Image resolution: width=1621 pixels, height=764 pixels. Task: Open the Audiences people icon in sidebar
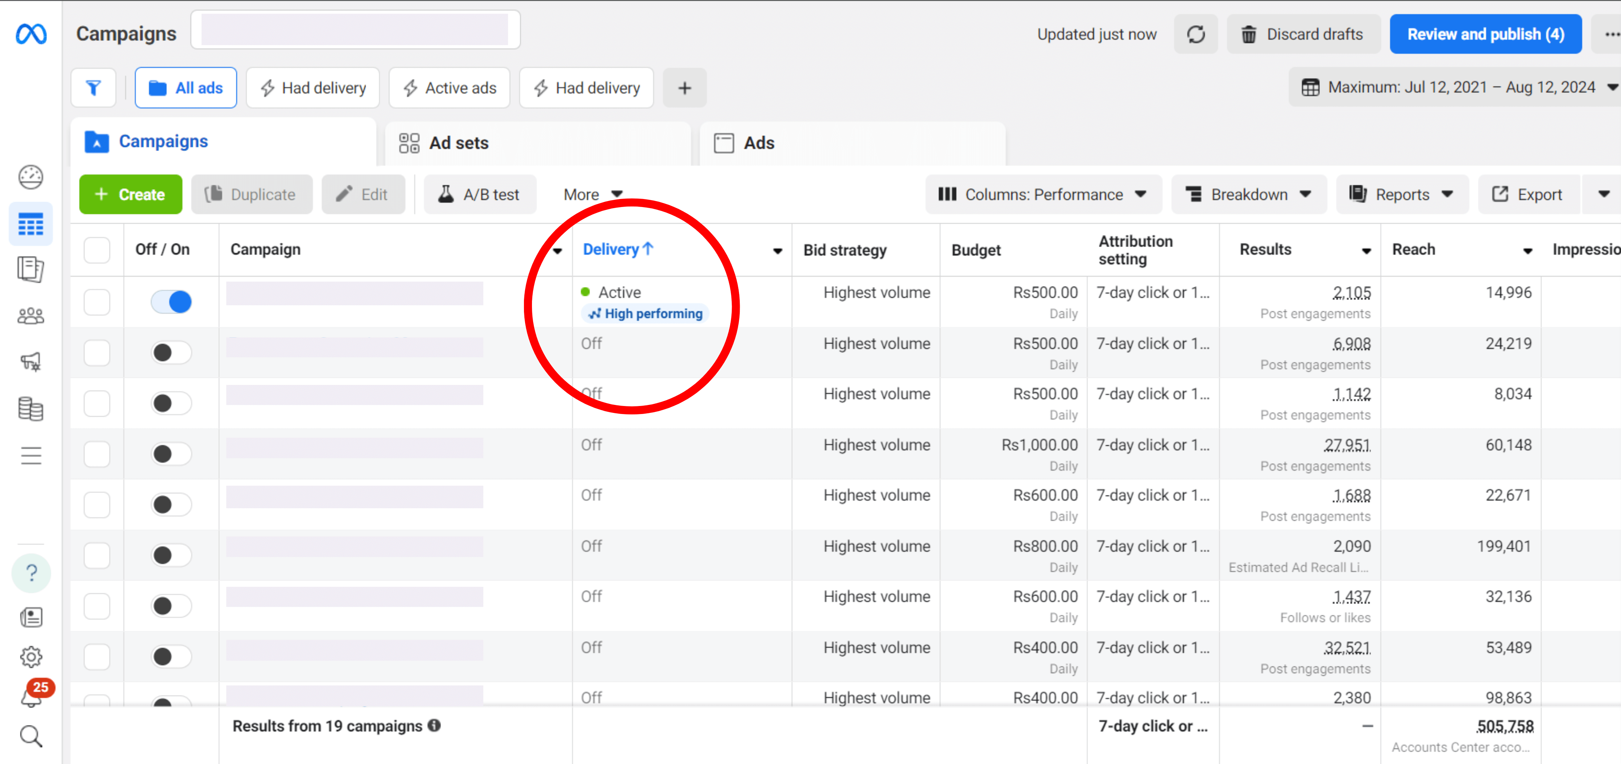tap(31, 316)
